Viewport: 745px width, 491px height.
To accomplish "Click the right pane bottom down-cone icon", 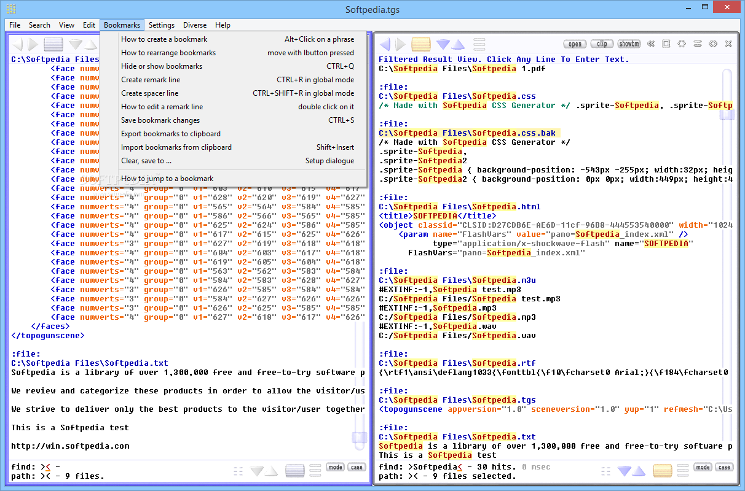I will (625, 471).
